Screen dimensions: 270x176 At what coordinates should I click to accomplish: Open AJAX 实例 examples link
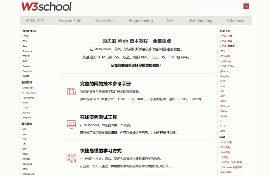coord(226,172)
